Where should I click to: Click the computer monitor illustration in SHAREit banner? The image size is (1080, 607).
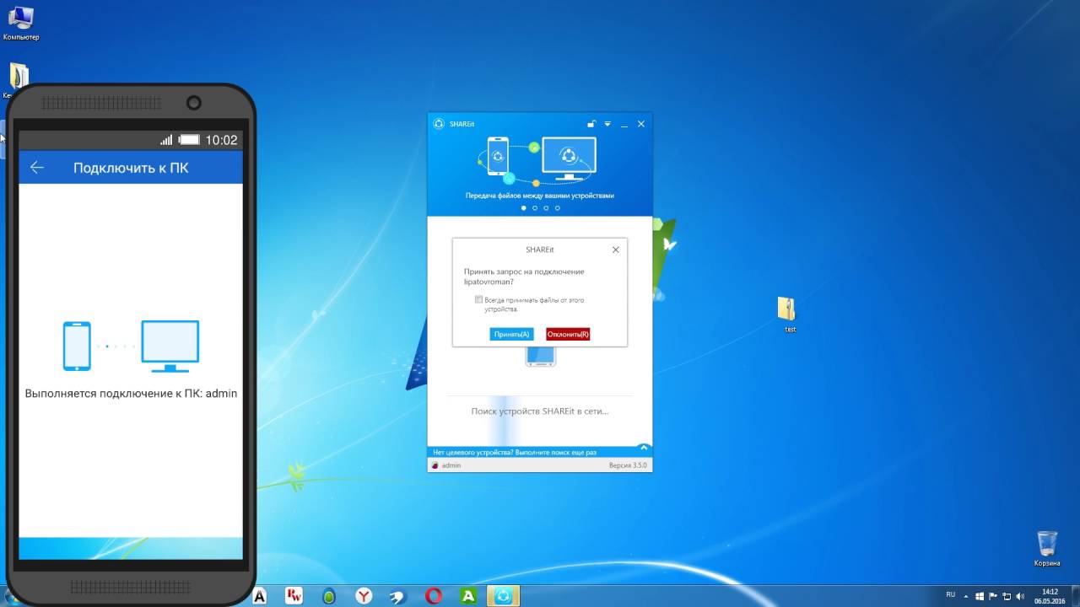pos(569,159)
